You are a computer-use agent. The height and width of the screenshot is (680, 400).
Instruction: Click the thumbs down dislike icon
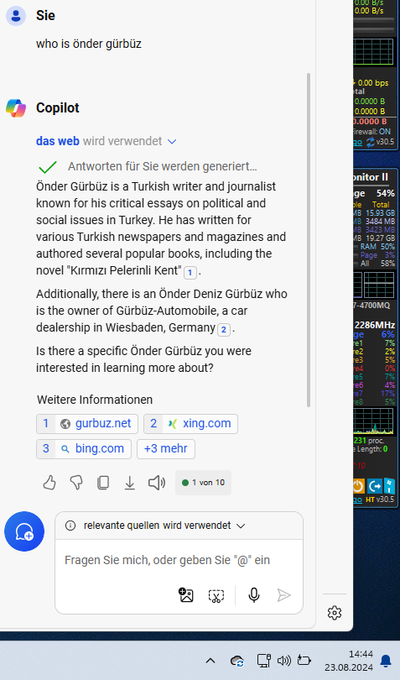76,482
